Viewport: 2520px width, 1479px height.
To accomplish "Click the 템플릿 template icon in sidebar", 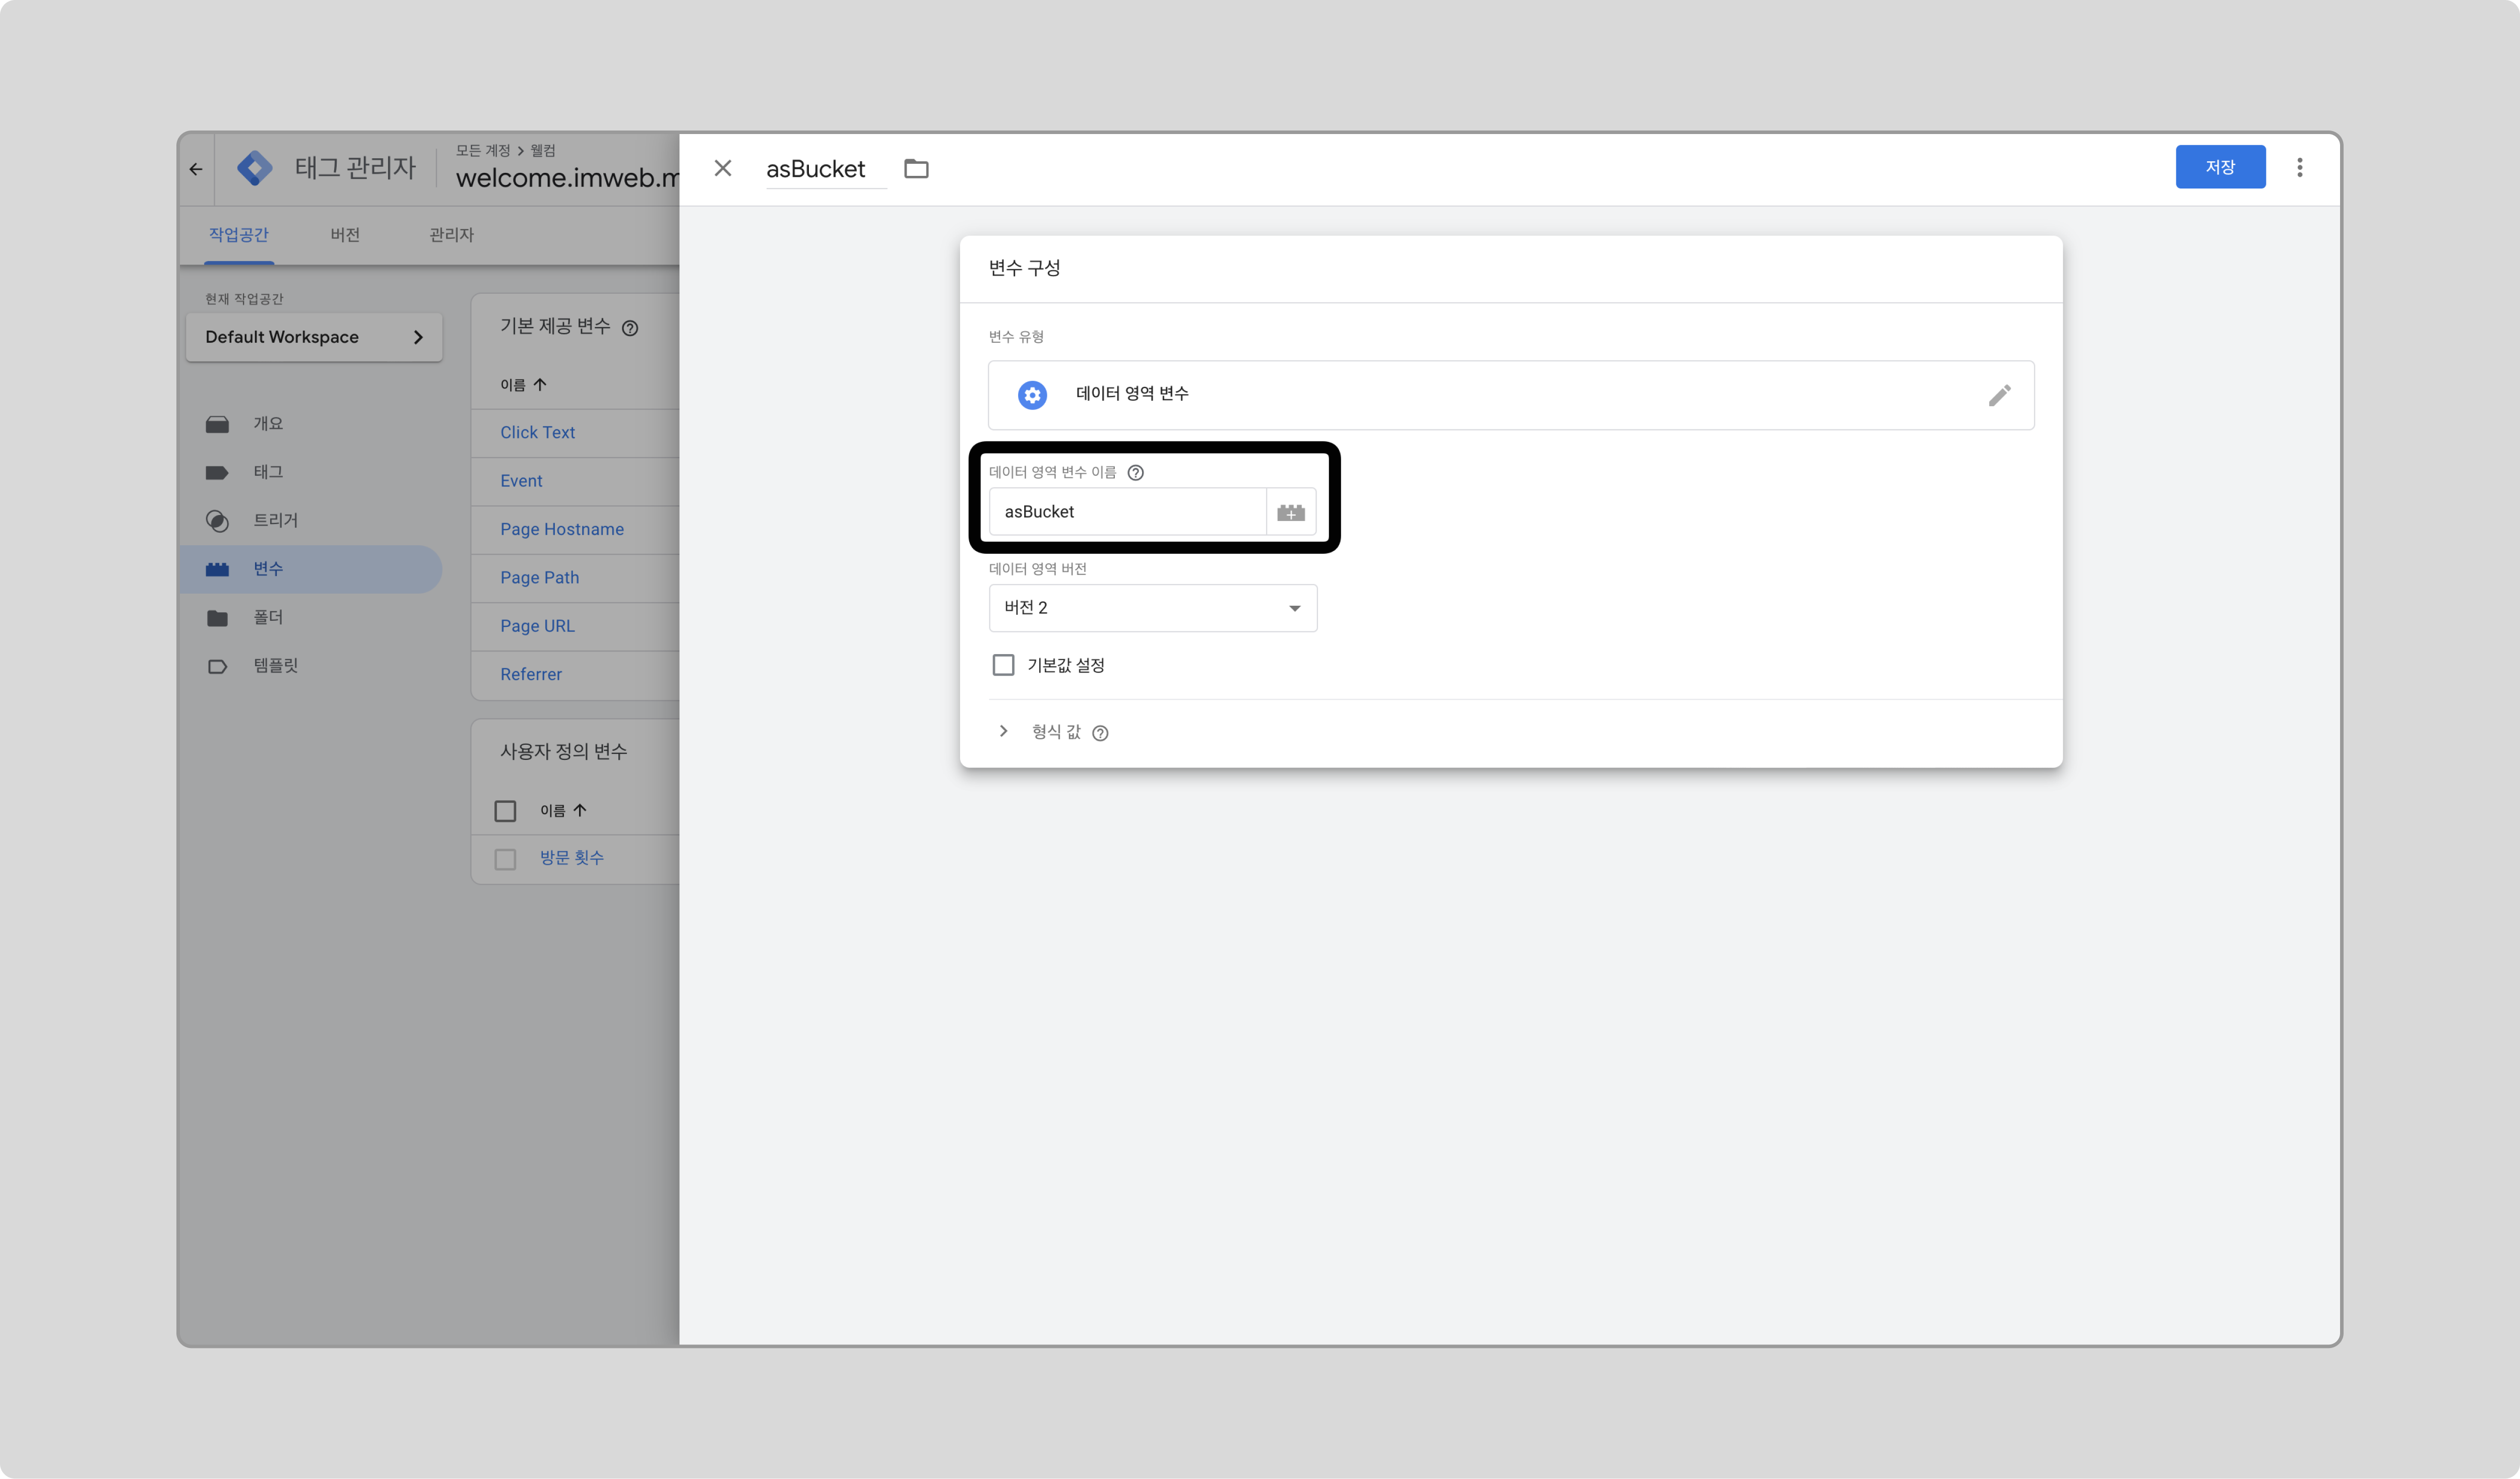I will tap(217, 666).
